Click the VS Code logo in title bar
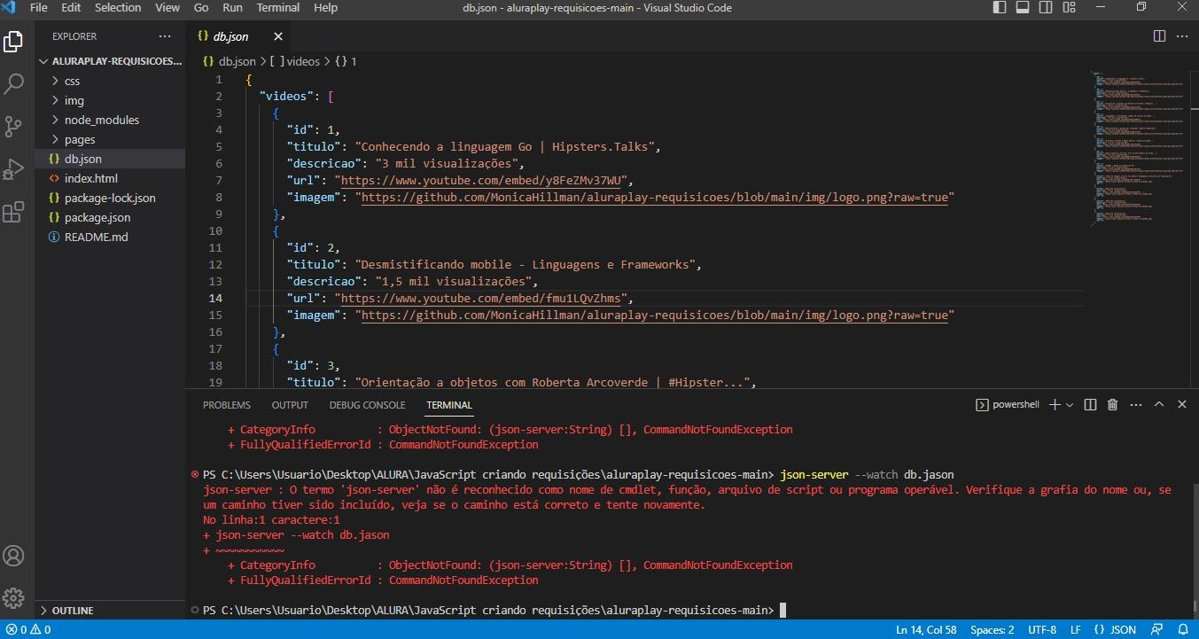 (x=11, y=7)
